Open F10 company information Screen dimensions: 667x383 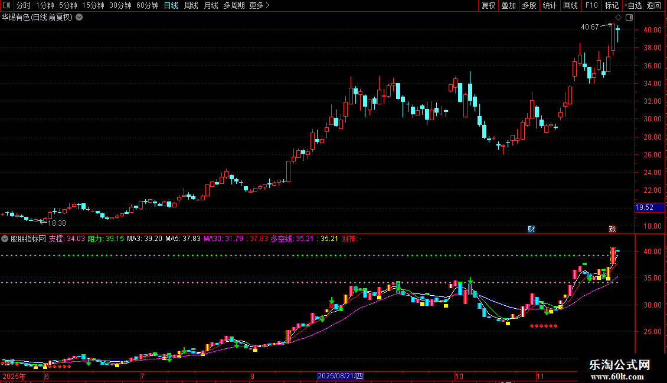click(591, 5)
